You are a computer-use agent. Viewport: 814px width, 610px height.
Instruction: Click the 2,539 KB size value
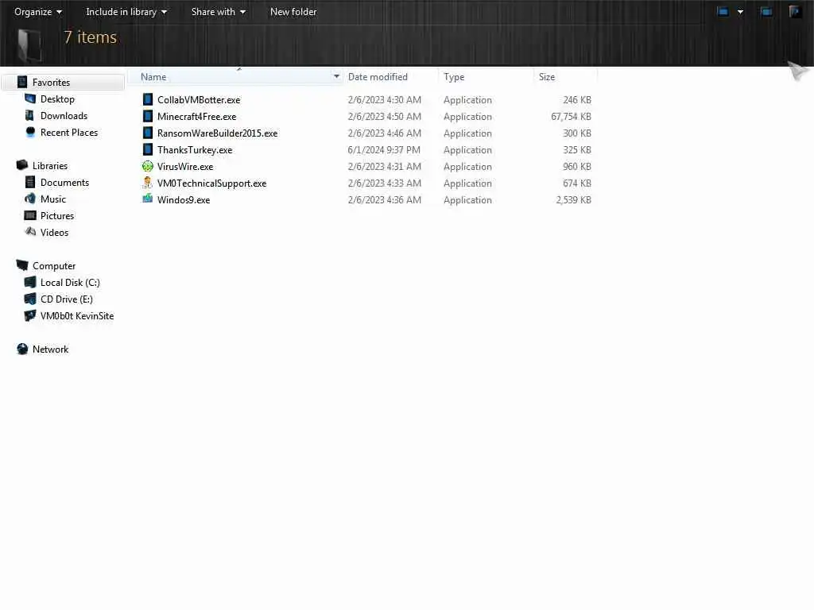tap(574, 199)
